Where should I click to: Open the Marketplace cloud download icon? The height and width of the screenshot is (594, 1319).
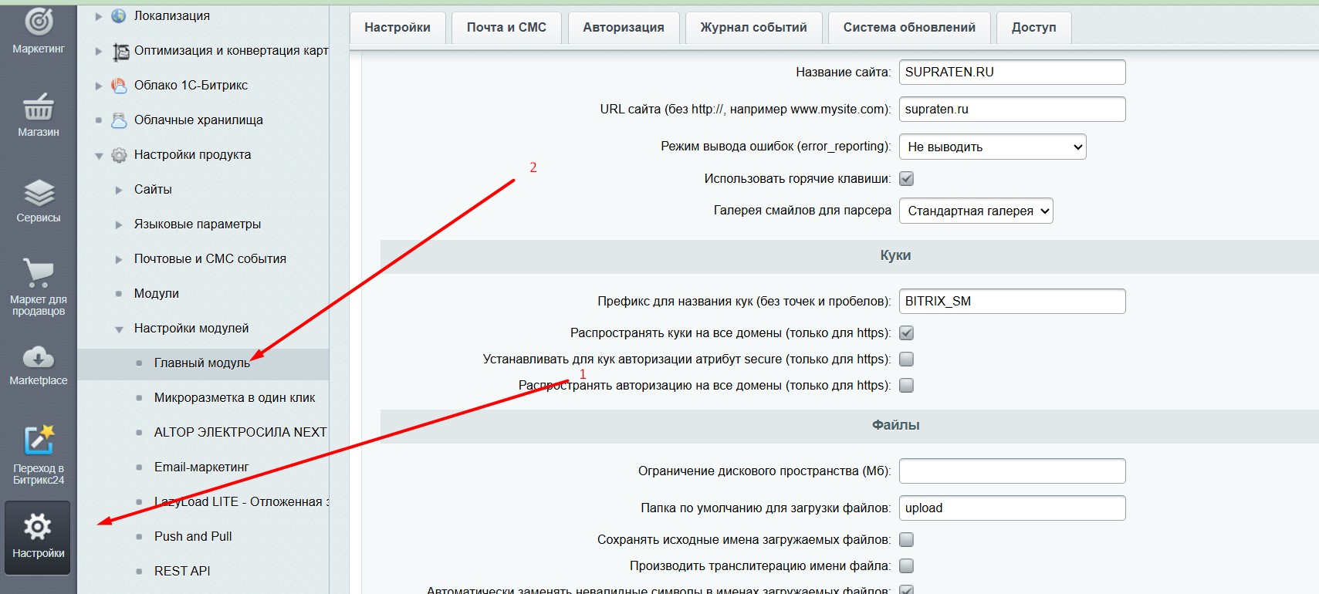click(38, 357)
